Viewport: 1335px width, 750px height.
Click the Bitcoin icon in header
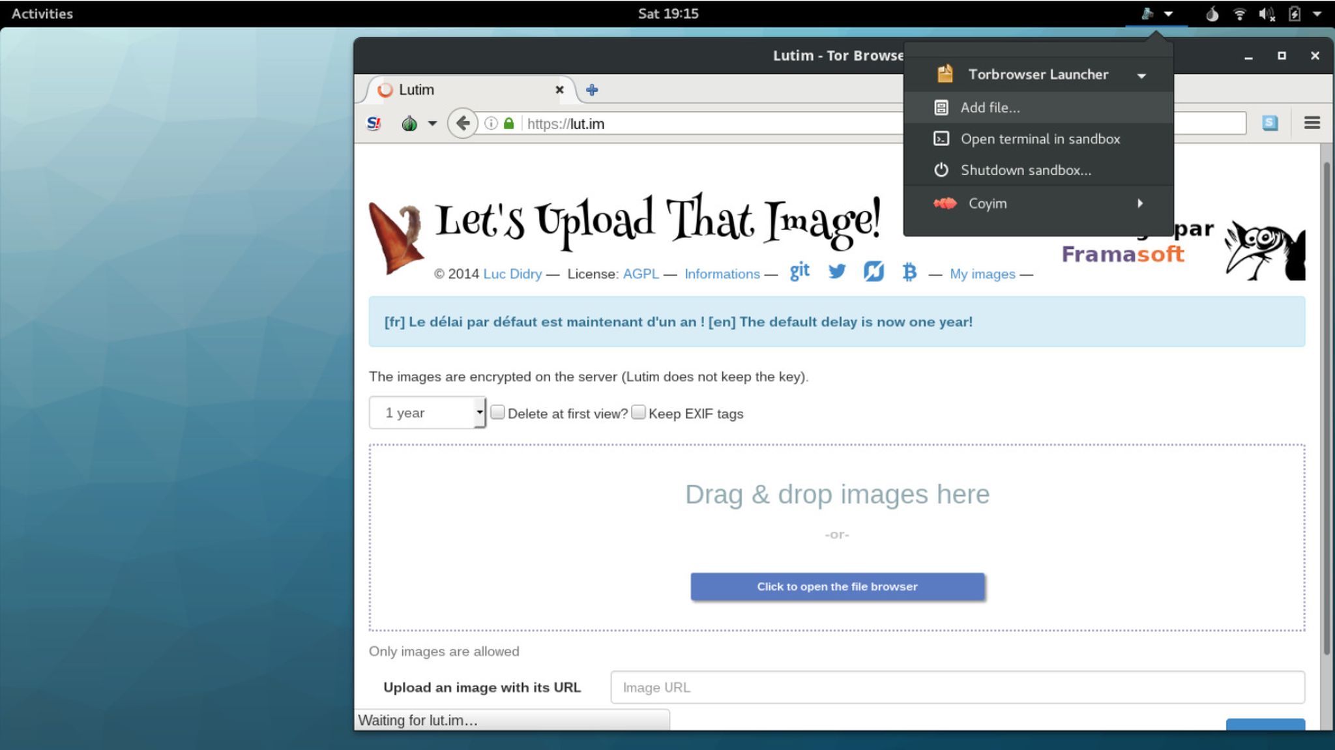coord(909,272)
